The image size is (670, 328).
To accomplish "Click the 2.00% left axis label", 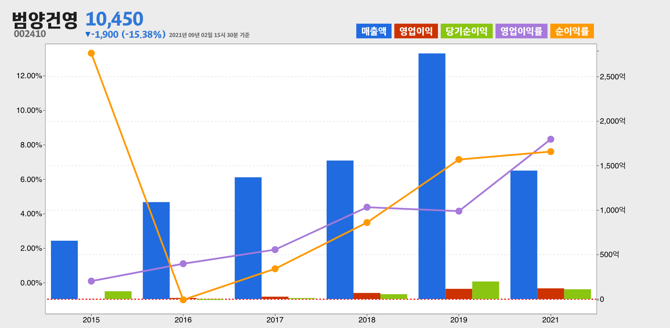I will 31,249.
